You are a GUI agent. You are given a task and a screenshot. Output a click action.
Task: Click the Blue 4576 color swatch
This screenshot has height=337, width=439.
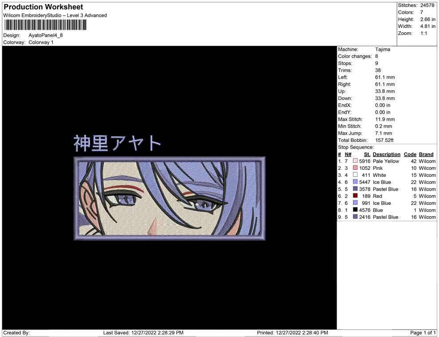click(355, 210)
